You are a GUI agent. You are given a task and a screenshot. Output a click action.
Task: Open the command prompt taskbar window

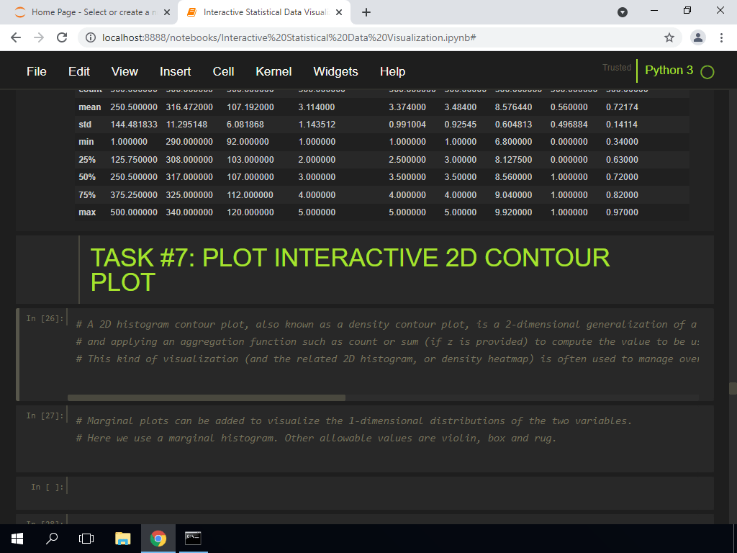click(193, 539)
